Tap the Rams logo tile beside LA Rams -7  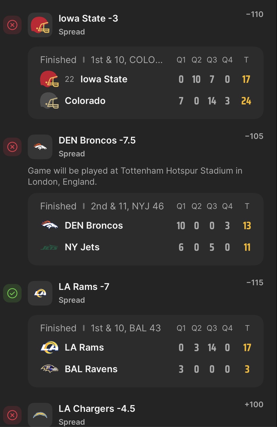point(40,293)
